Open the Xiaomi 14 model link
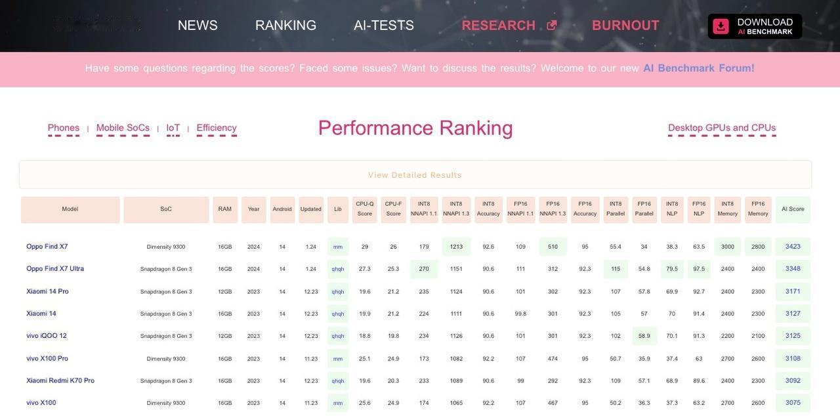 coord(41,314)
